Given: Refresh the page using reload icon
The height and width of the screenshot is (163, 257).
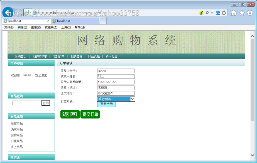Looking at the screenshot, I should pos(224,13).
